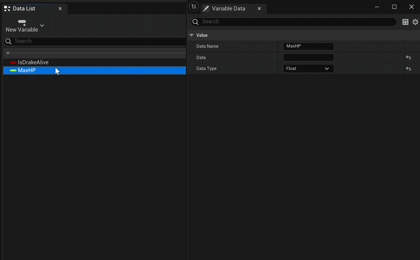Click the empty Data value field
Viewport: 420px width, 260px height.
coord(308,57)
